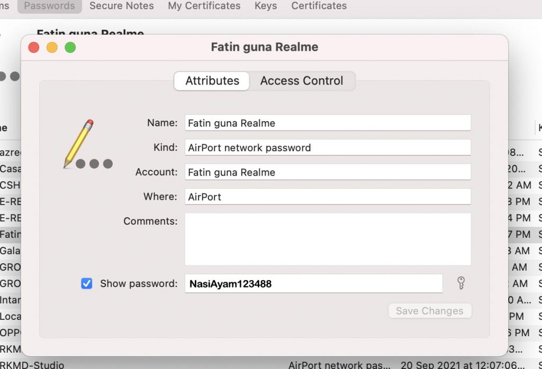This screenshot has height=369, width=542.
Task: Click the key icon beside password field
Action: (461, 283)
